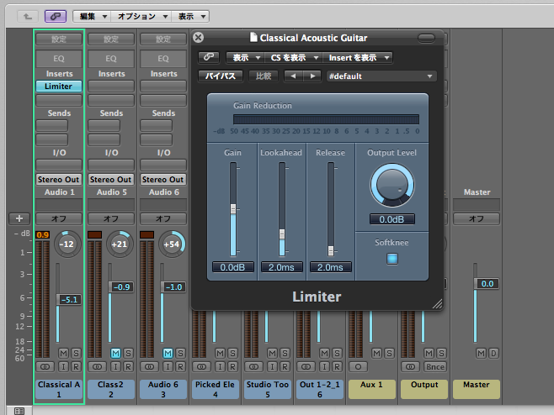Click the 比較 compare button

click(264, 76)
